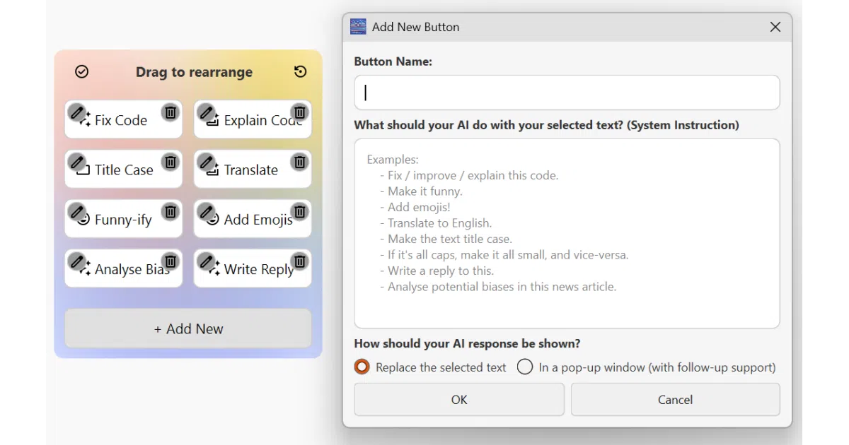Viewport: 849px width, 445px height.
Task: Remove Add Emojis using its trash icon
Action: tap(300, 211)
